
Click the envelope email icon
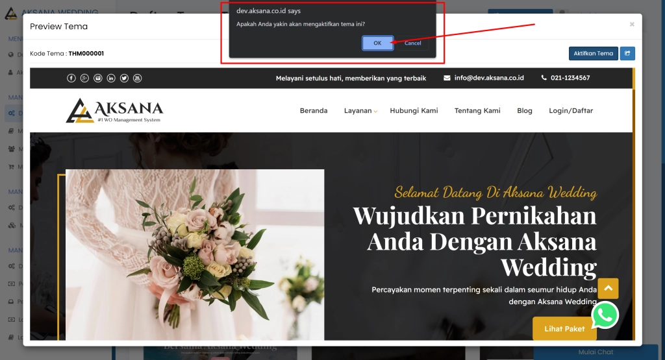[447, 78]
